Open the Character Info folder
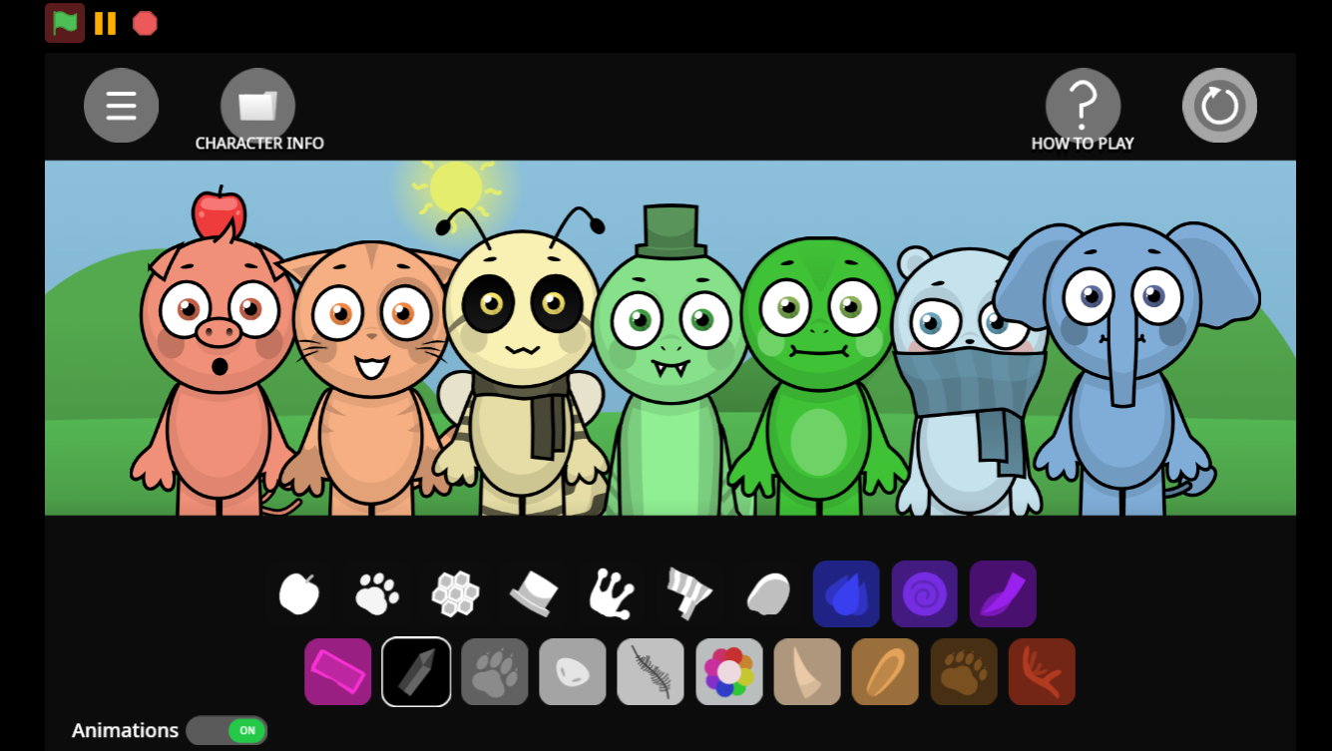1332x751 pixels. (257, 106)
